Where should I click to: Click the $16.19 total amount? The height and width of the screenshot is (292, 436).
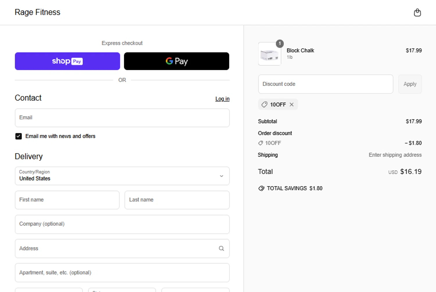click(411, 172)
